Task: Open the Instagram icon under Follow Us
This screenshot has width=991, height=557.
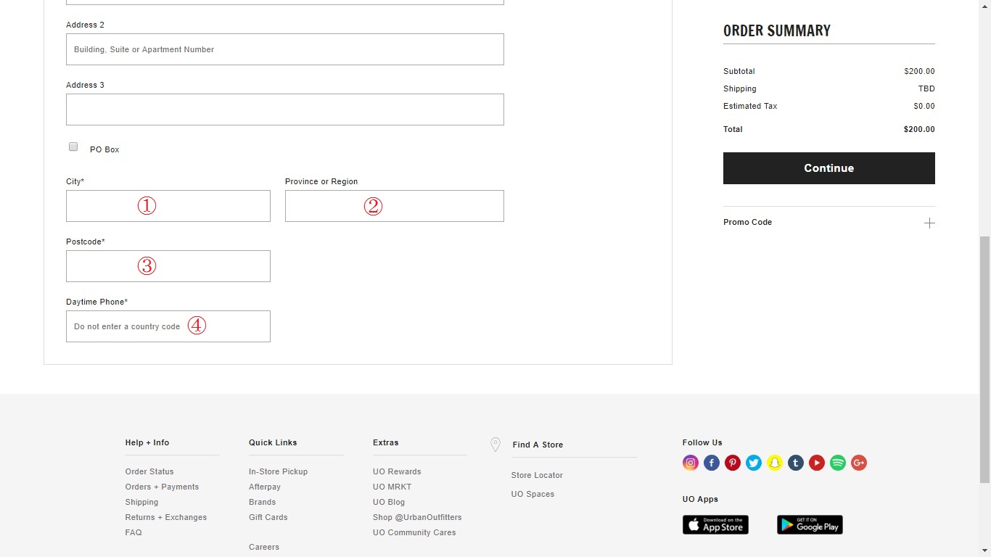Action: tap(691, 463)
